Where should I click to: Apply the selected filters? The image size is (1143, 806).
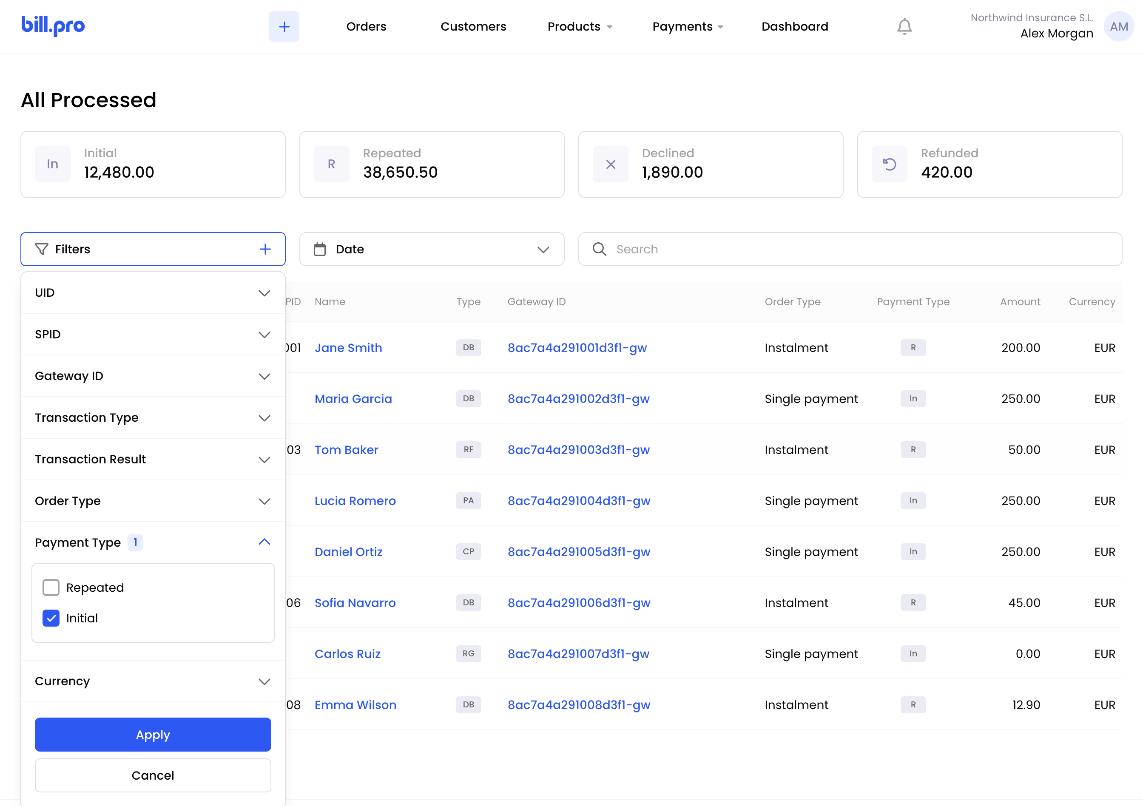click(153, 735)
